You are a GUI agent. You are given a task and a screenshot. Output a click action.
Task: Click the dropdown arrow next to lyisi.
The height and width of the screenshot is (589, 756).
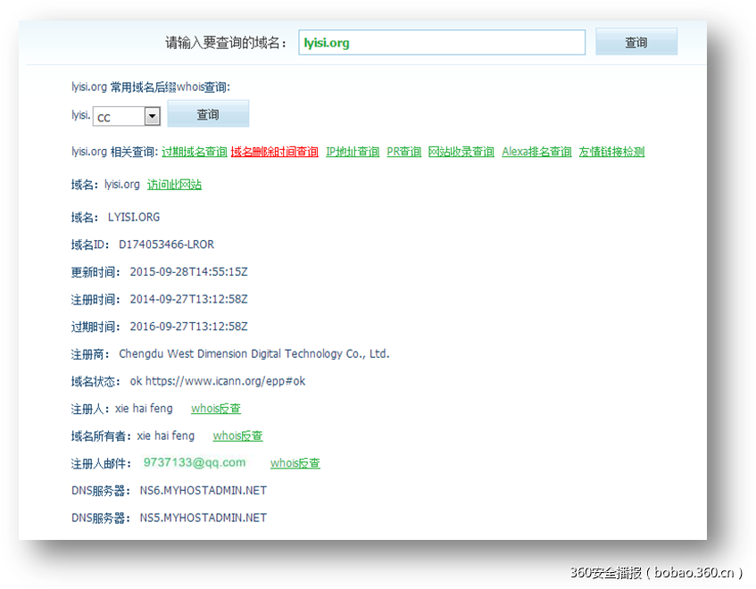point(151,116)
